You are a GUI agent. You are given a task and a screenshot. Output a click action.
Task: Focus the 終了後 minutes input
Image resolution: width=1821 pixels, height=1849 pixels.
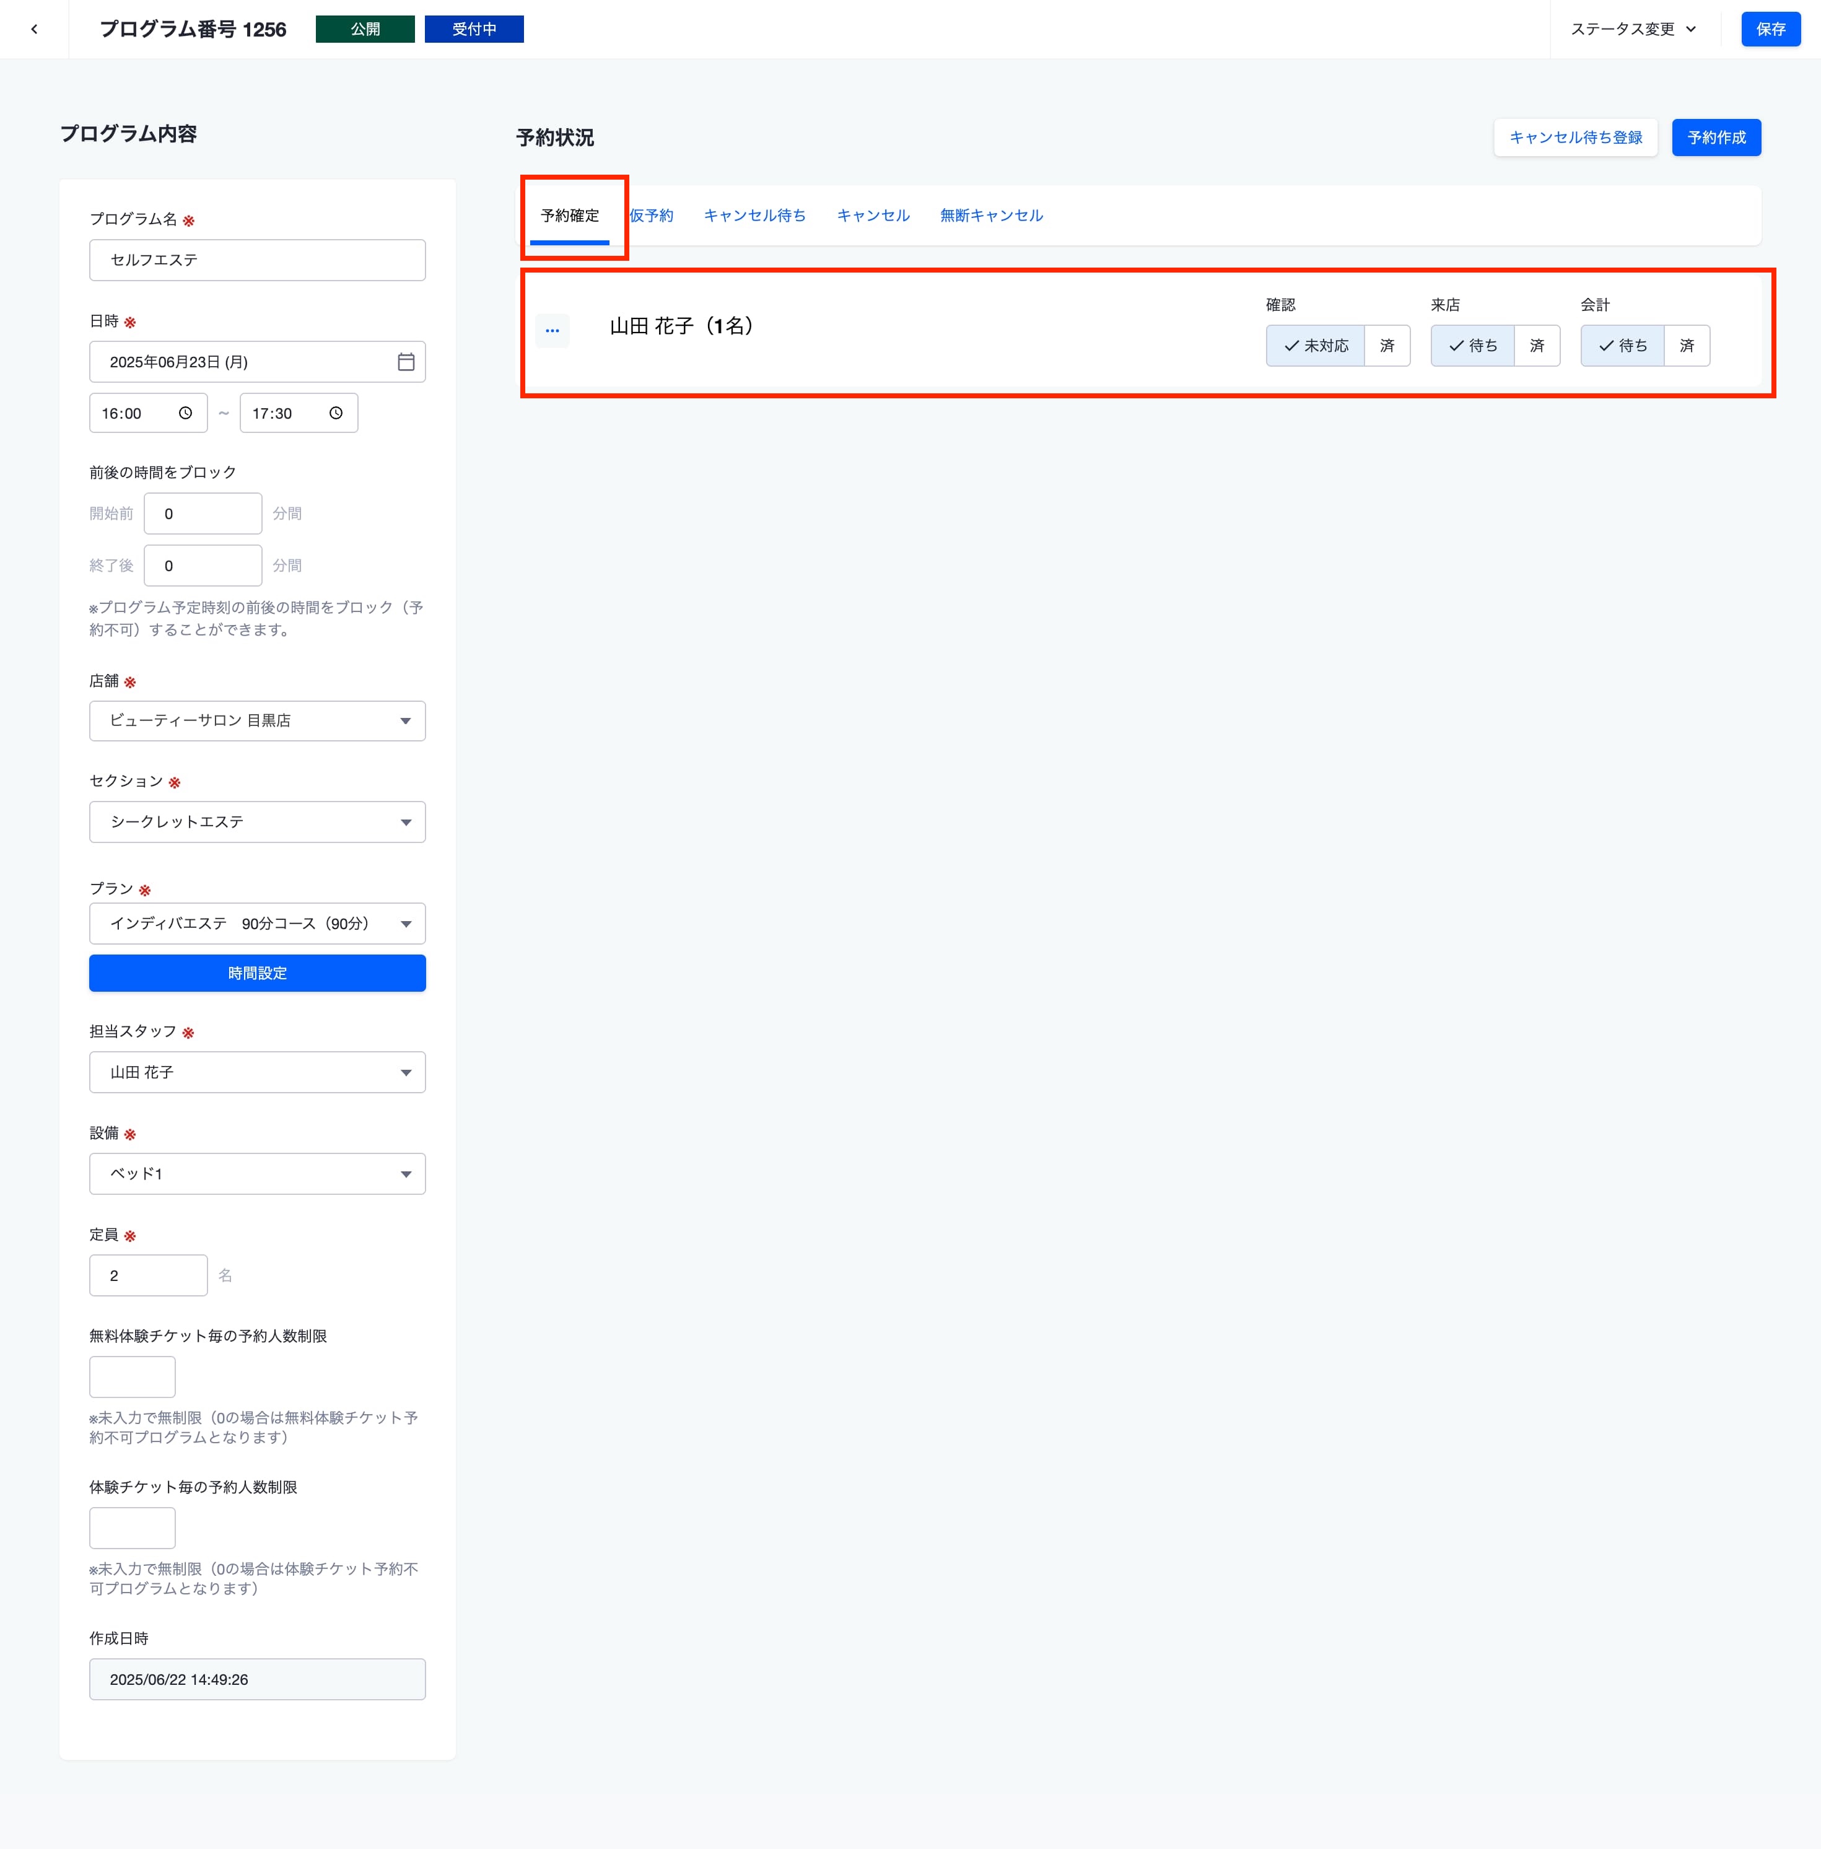point(203,566)
